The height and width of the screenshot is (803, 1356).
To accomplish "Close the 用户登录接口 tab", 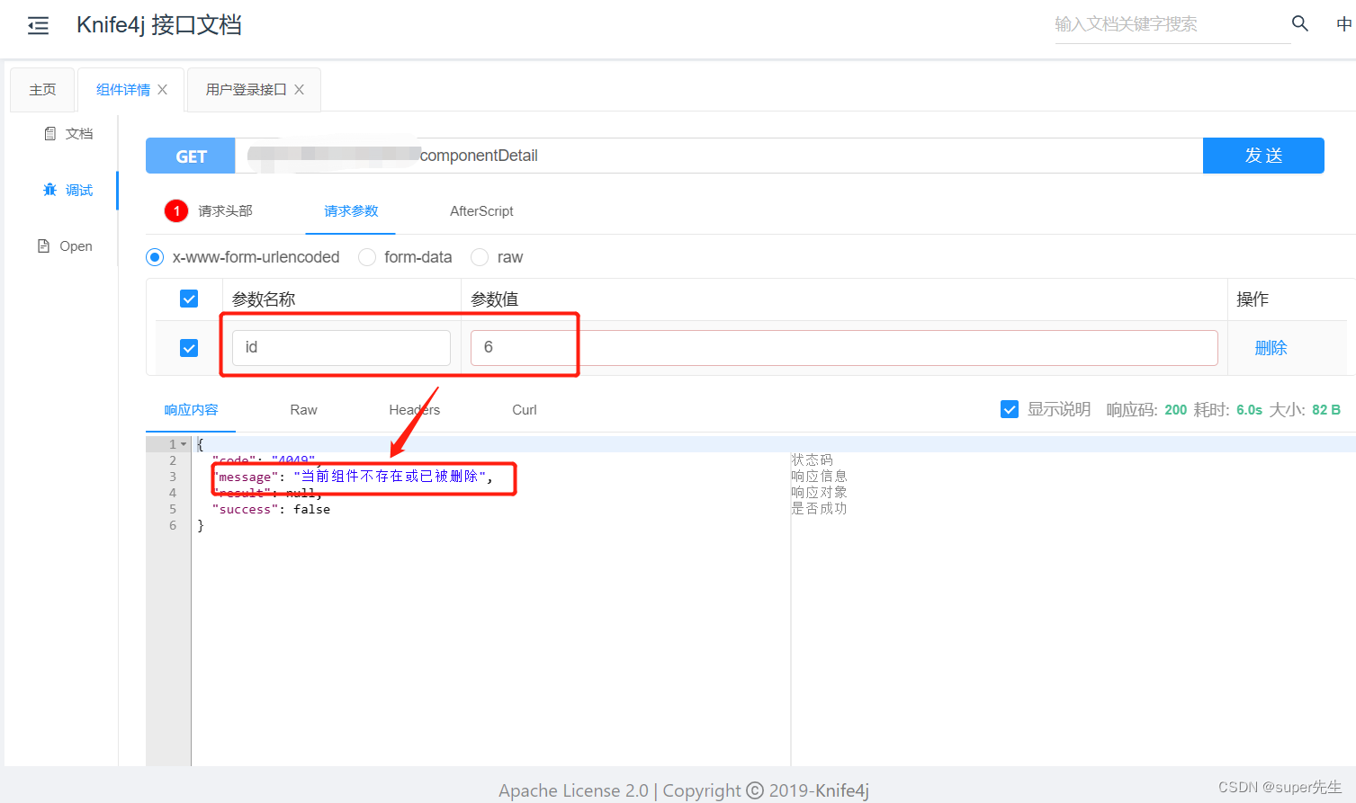I will (299, 90).
